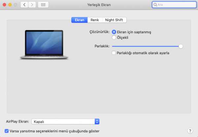The width and height of the screenshot is (198, 137).
Task: Click the 'Çözünürlük:' label
Action: coord(100,32)
